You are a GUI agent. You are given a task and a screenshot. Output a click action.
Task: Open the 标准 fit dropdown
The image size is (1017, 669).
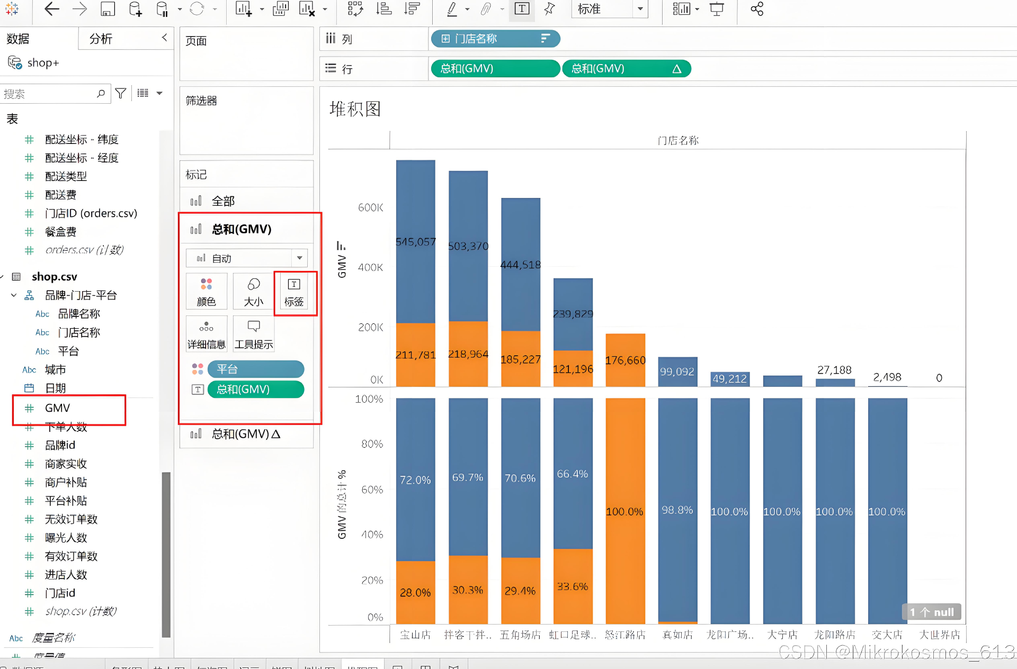click(x=640, y=9)
